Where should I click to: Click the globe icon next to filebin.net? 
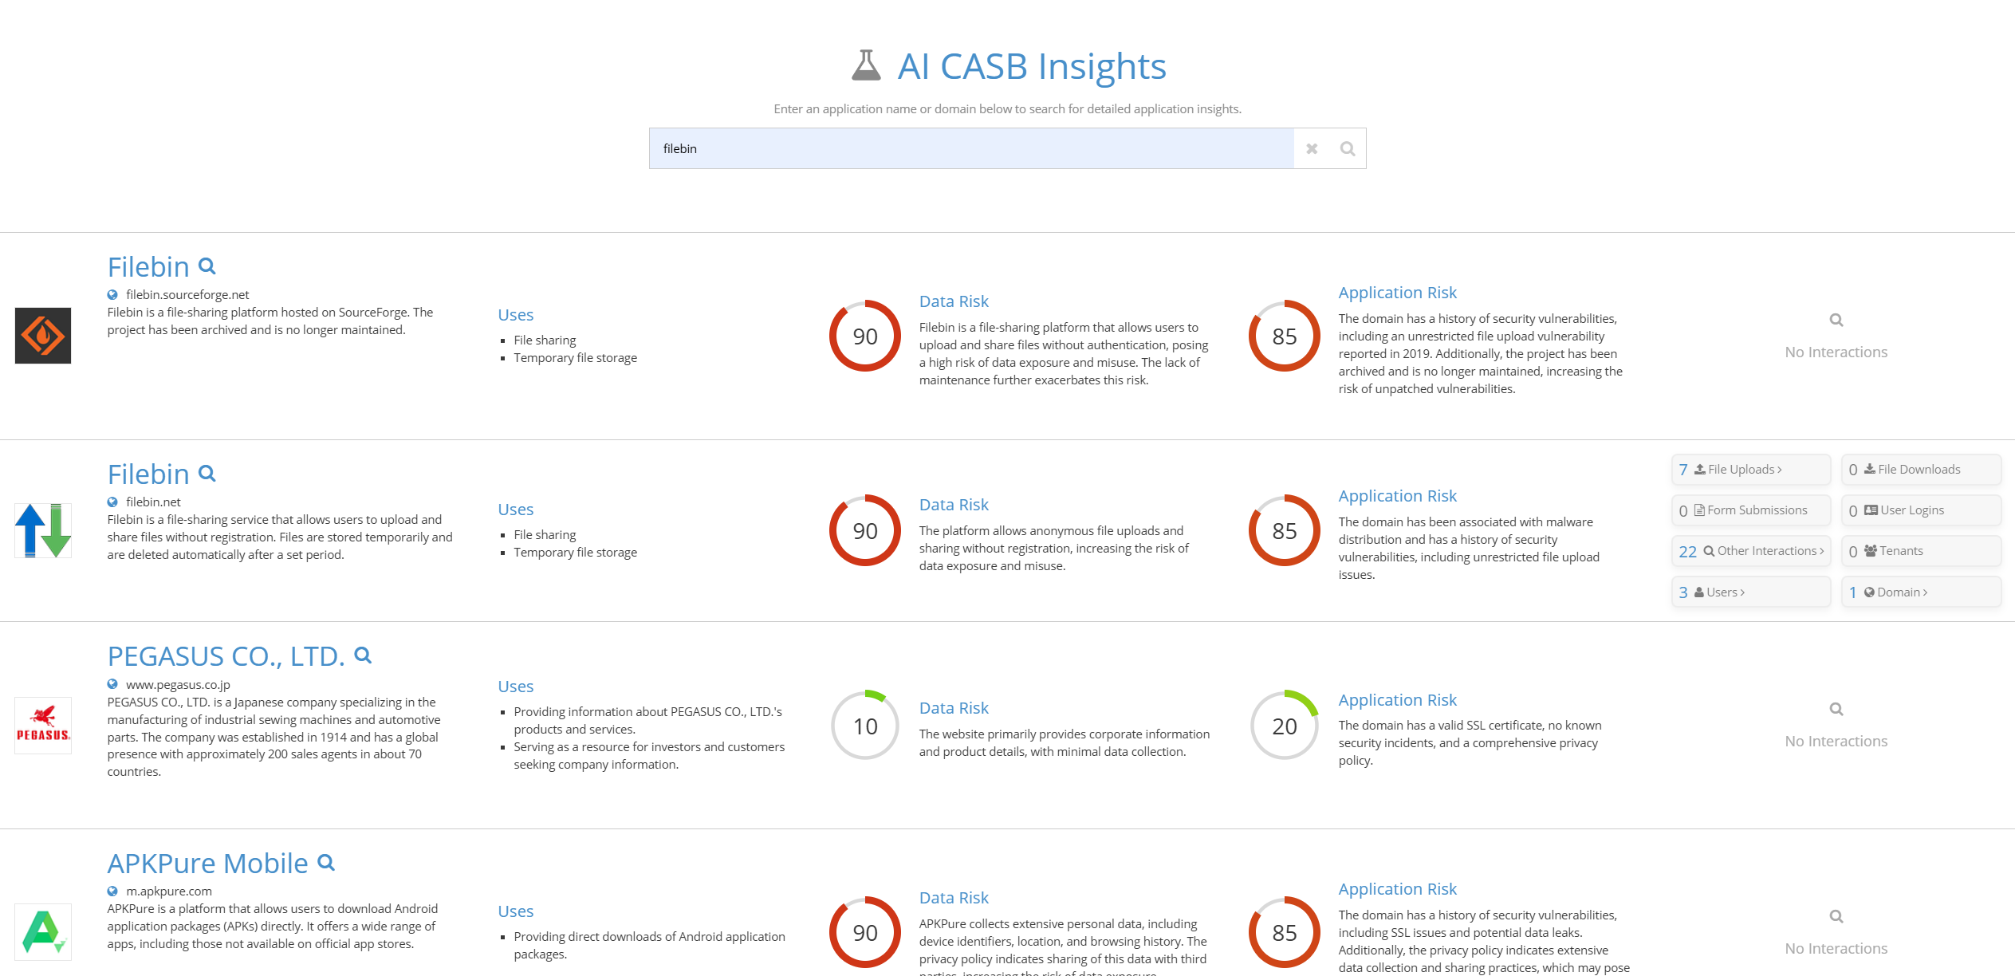pos(112,502)
